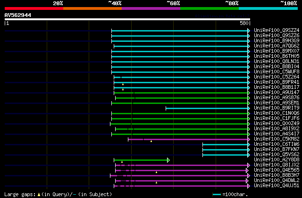
Task: Click the cyan alignment bar of Q9SZZ4
Action: tap(179, 31)
